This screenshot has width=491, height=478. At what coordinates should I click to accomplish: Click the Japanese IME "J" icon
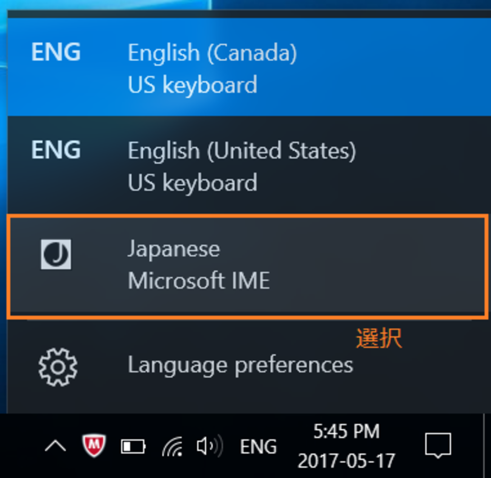pyautogui.click(x=56, y=254)
